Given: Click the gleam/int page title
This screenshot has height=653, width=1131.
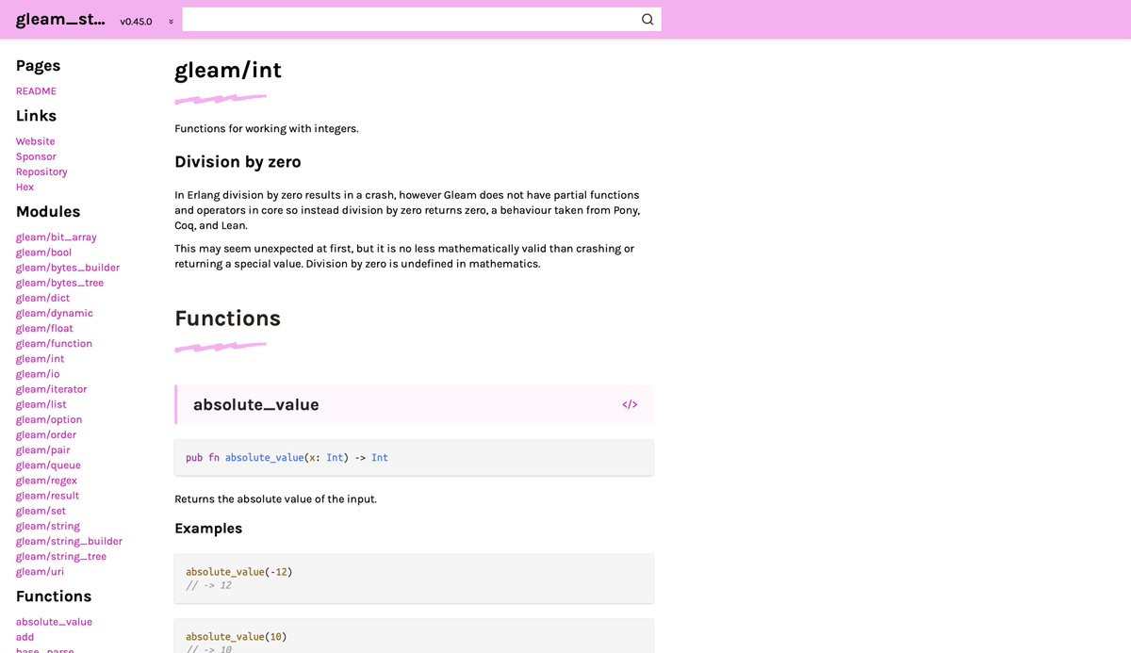Looking at the screenshot, I should point(228,71).
